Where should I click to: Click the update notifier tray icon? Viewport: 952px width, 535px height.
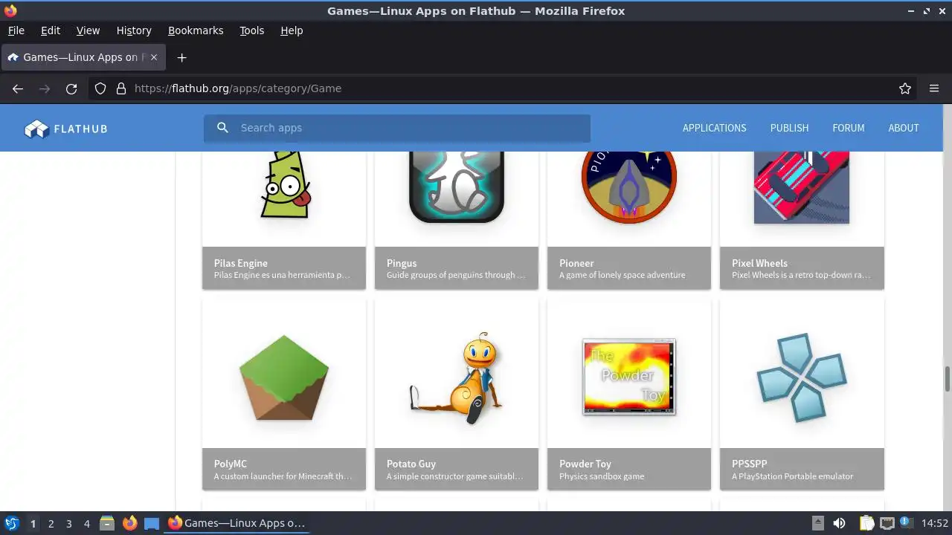[x=906, y=522]
